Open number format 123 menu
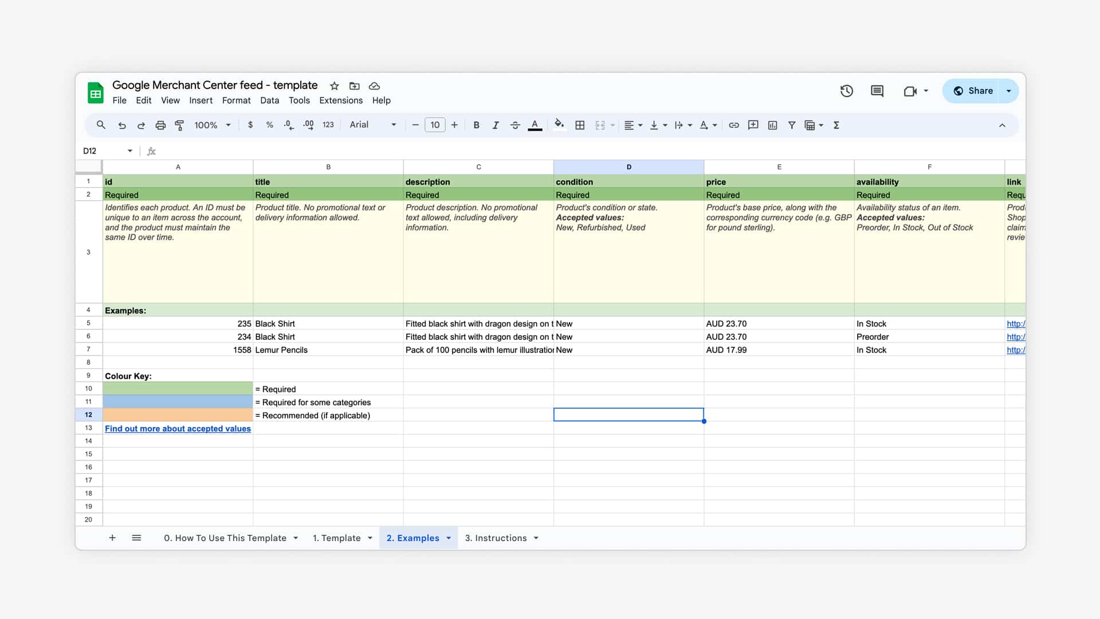Screen dimensions: 1100x619 pos(328,125)
